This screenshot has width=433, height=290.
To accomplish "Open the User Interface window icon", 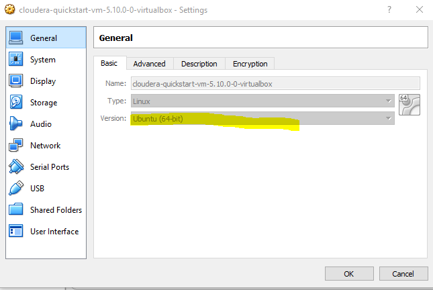I will click(15, 231).
